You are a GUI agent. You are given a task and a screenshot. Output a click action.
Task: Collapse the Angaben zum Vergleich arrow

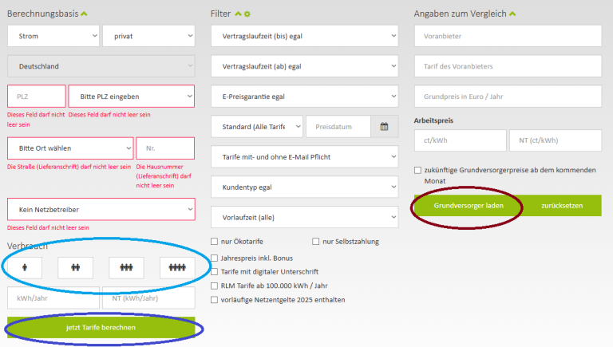click(x=512, y=14)
